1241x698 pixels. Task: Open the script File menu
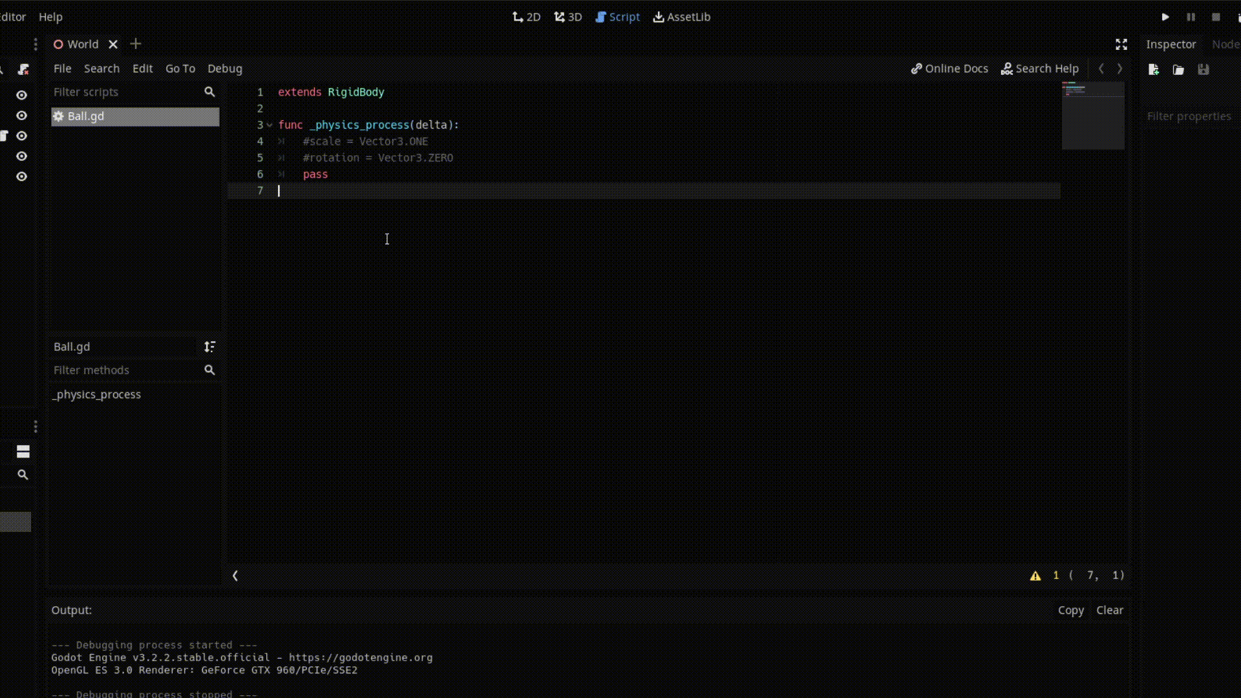click(x=62, y=69)
